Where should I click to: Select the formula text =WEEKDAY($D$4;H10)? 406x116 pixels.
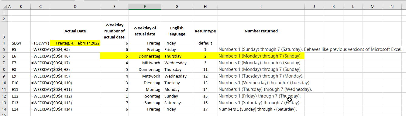pos(52,83)
